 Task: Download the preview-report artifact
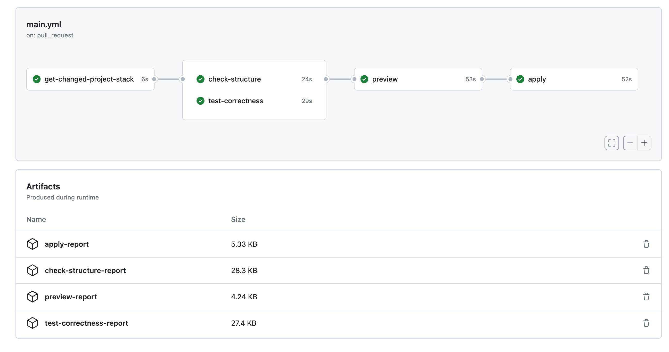[x=71, y=297]
